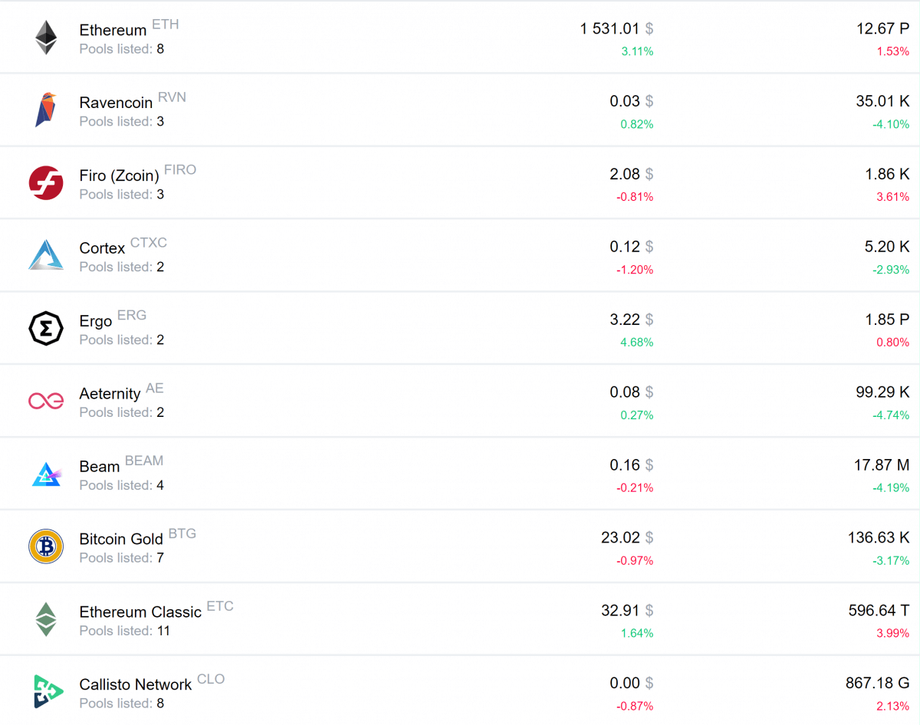Image resolution: width=920 pixels, height=725 pixels.
Task: Click the red Firo logo icon
Action: click(x=46, y=182)
